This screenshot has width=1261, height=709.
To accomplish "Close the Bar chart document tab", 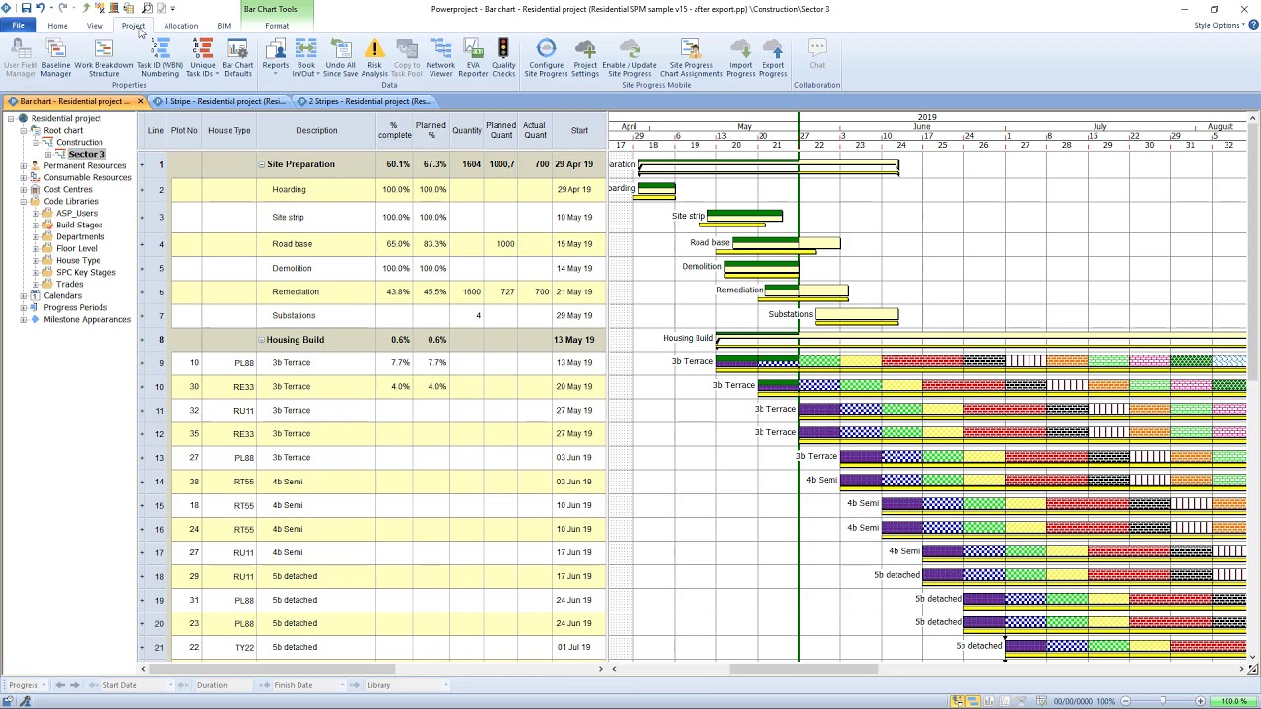I will [x=140, y=101].
